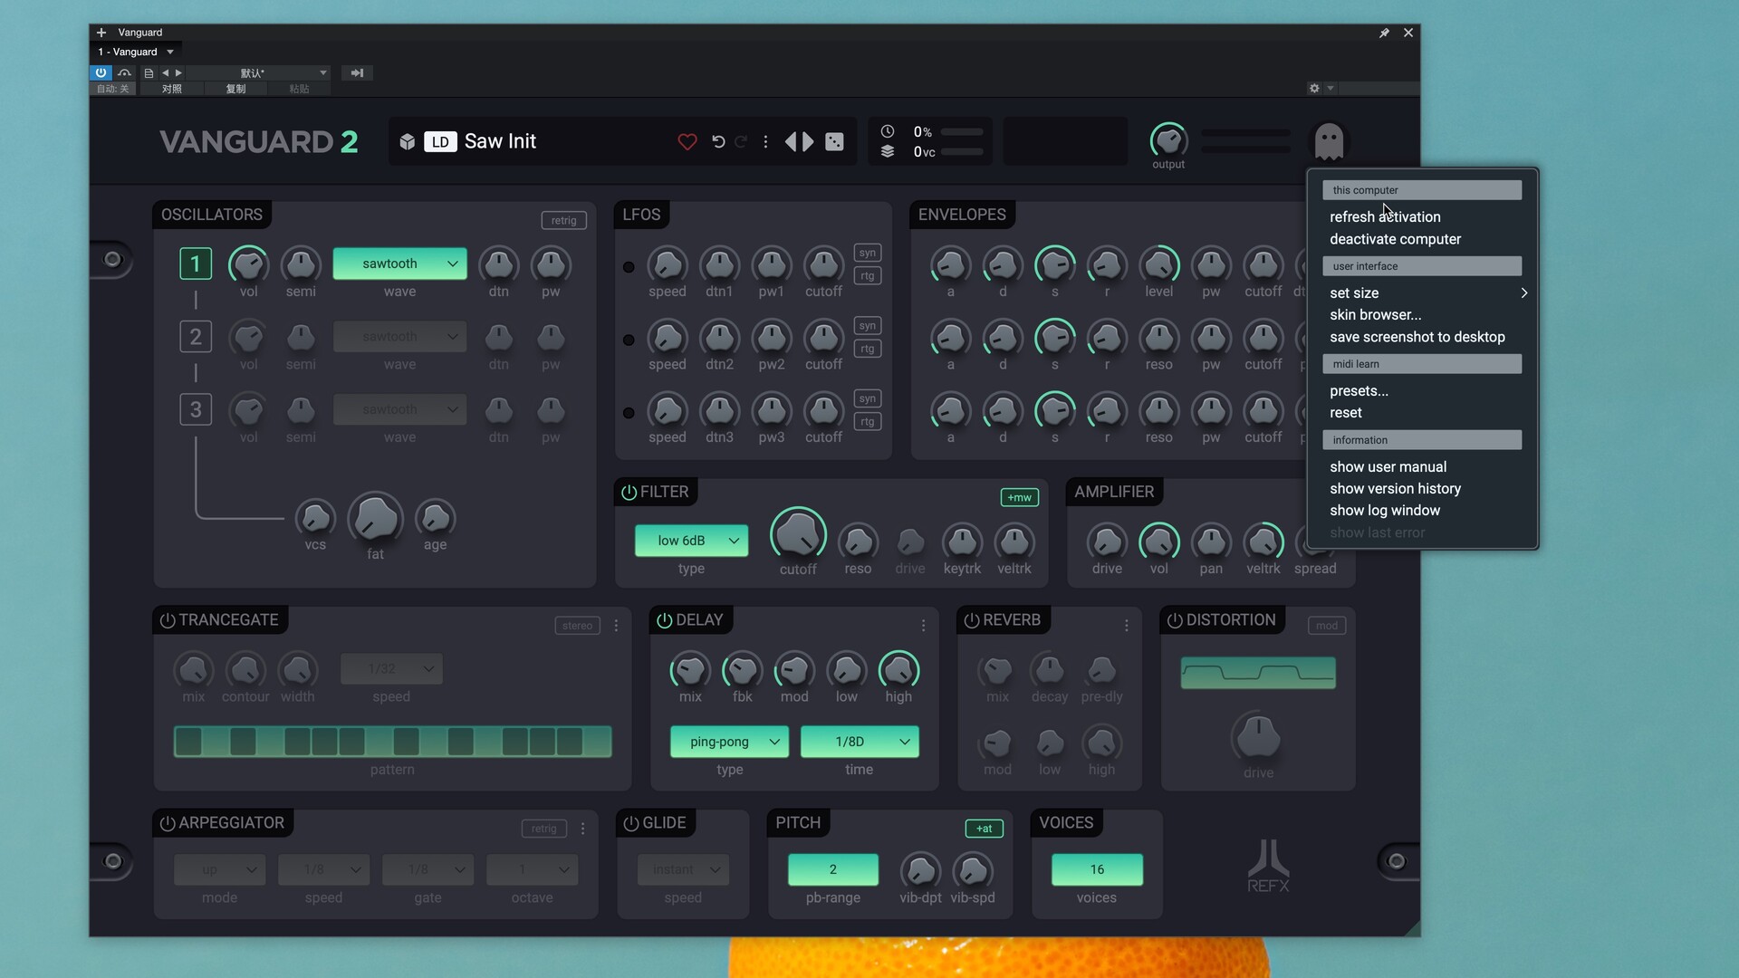
Task: Open the preset bank cube icon
Action: pyautogui.click(x=408, y=141)
